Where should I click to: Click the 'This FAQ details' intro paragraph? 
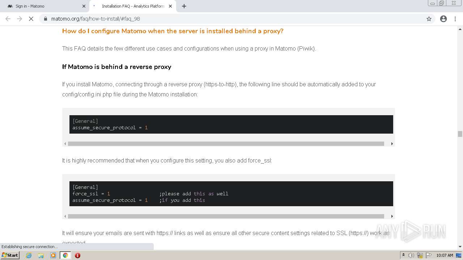189,48
